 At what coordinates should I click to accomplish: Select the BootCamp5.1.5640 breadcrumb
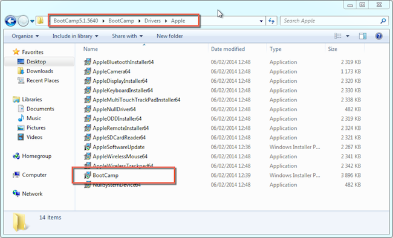click(76, 21)
